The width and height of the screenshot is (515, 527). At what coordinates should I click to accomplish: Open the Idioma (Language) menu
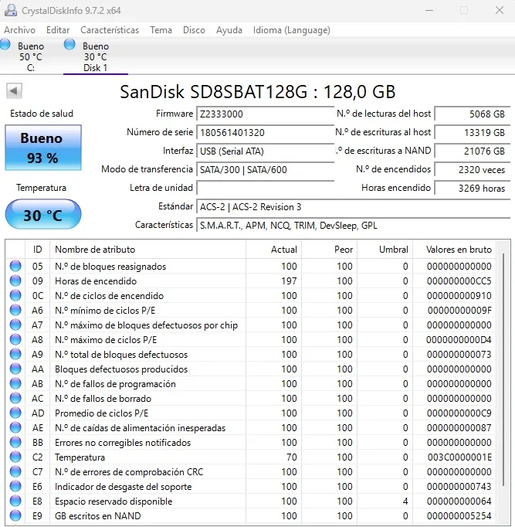pos(291,30)
